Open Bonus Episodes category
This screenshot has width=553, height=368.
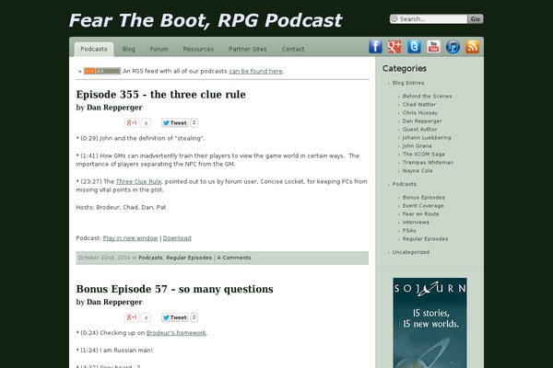424,198
